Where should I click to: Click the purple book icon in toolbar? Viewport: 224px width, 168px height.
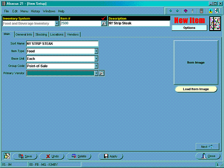pos(185,11)
